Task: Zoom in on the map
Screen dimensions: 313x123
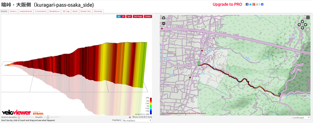Action: click(x=164, y=18)
